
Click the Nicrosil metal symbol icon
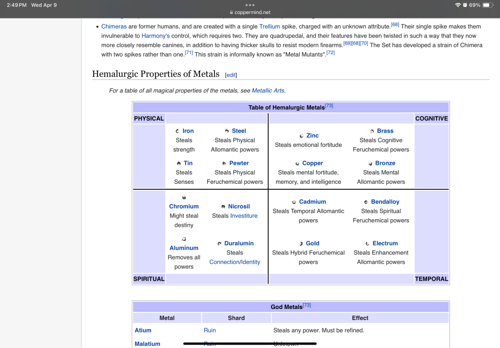coord(223,207)
